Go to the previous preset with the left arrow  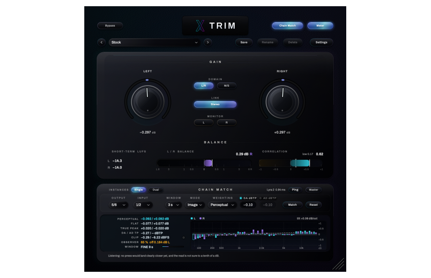[x=102, y=42]
